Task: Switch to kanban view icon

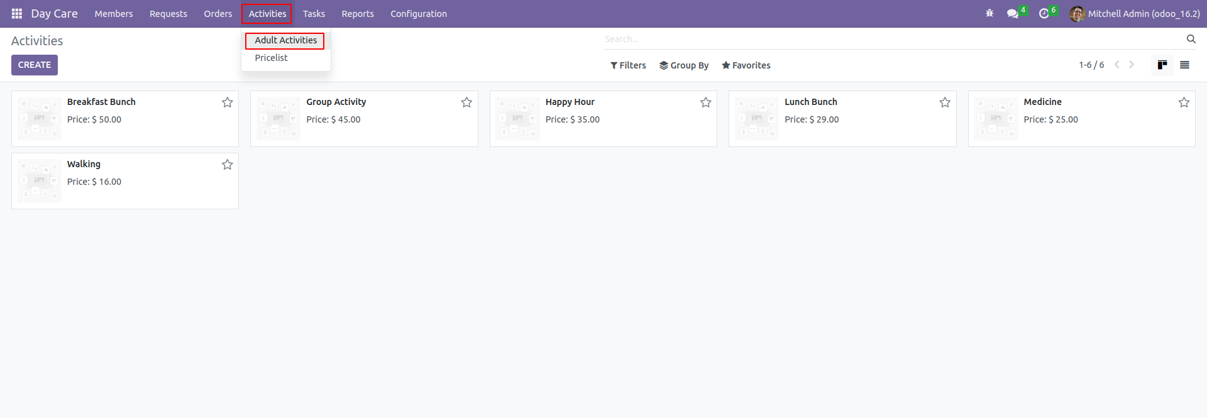Action: pyautogui.click(x=1162, y=65)
